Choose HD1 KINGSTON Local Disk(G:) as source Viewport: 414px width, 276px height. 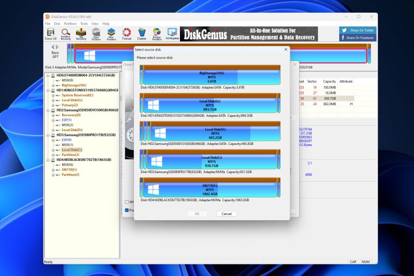pyautogui.click(x=210, y=103)
